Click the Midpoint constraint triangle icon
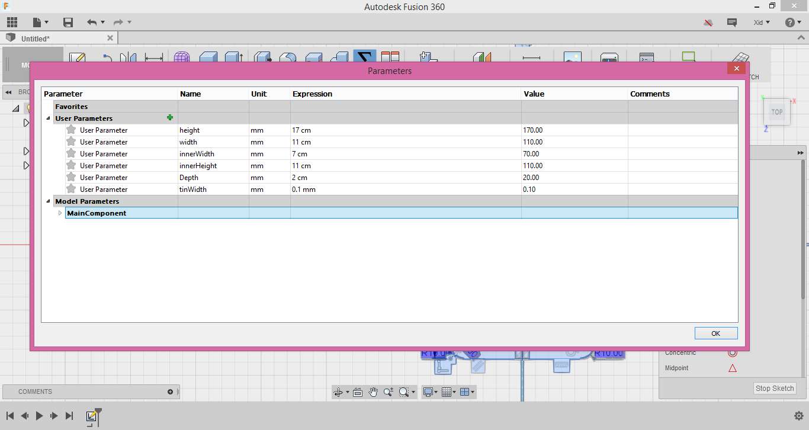The image size is (809, 430). pyautogui.click(x=733, y=368)
